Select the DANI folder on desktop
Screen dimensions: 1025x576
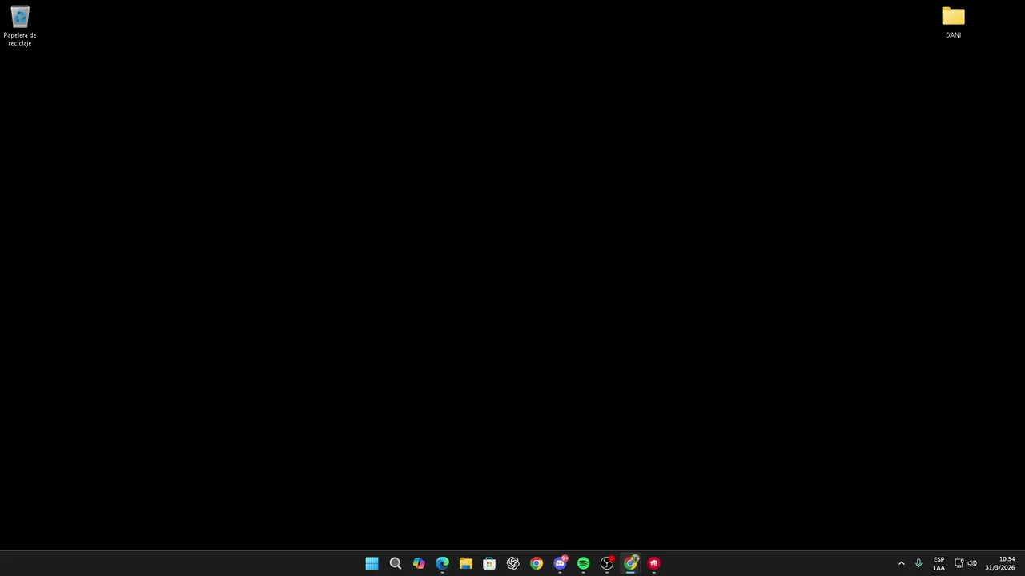point(953,22)
